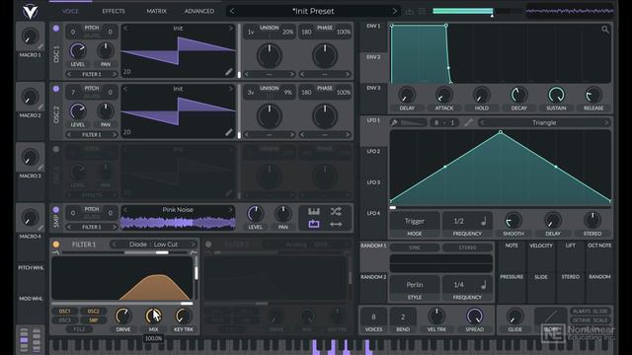The width and height of the screenshot is (632, 355).
Task: Click the Macro 1 edit pencil icon
Action: (x=40, y=46)
